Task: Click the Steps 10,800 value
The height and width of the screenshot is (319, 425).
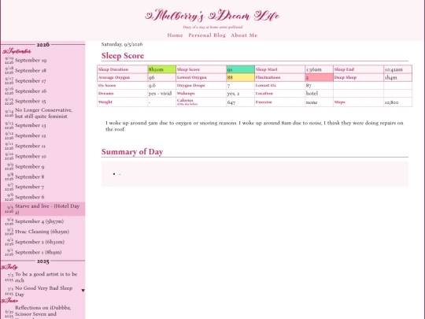Action: coord(397,102)
